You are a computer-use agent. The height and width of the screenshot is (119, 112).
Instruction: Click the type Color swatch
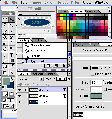tap(96, 96)
